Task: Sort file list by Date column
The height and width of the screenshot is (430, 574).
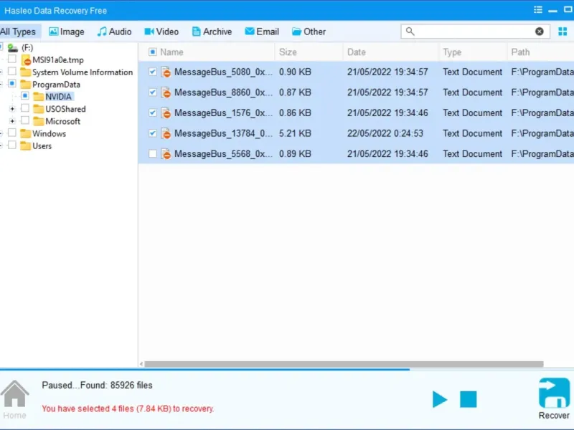Action: pyautogui.click(x=356, y=52)
